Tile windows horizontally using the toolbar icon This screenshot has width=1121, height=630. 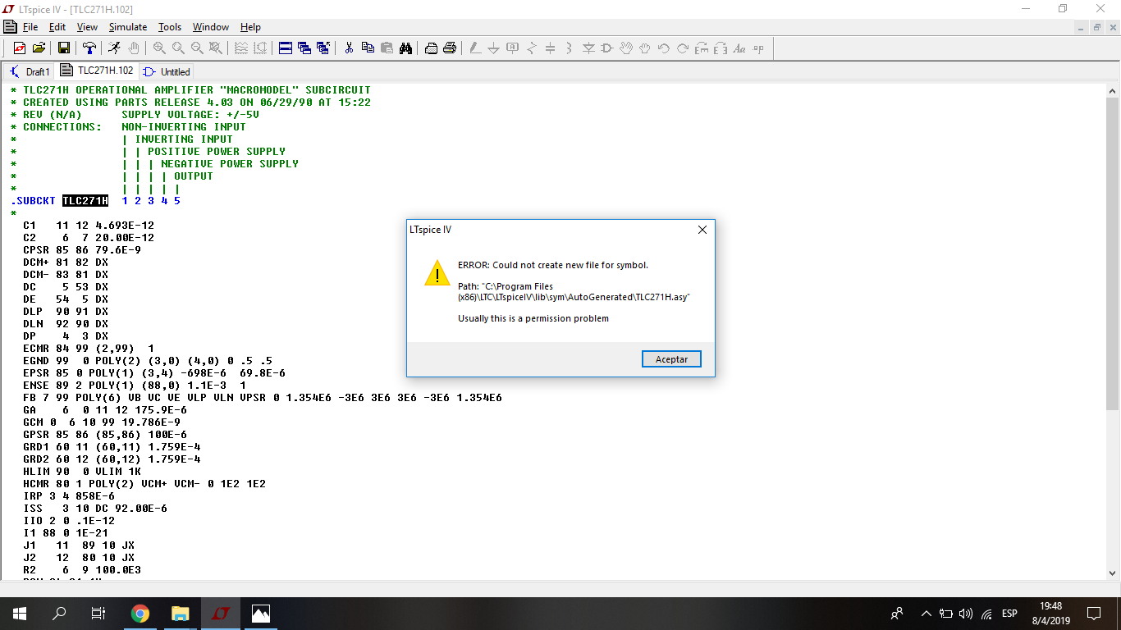pos(286,48)
